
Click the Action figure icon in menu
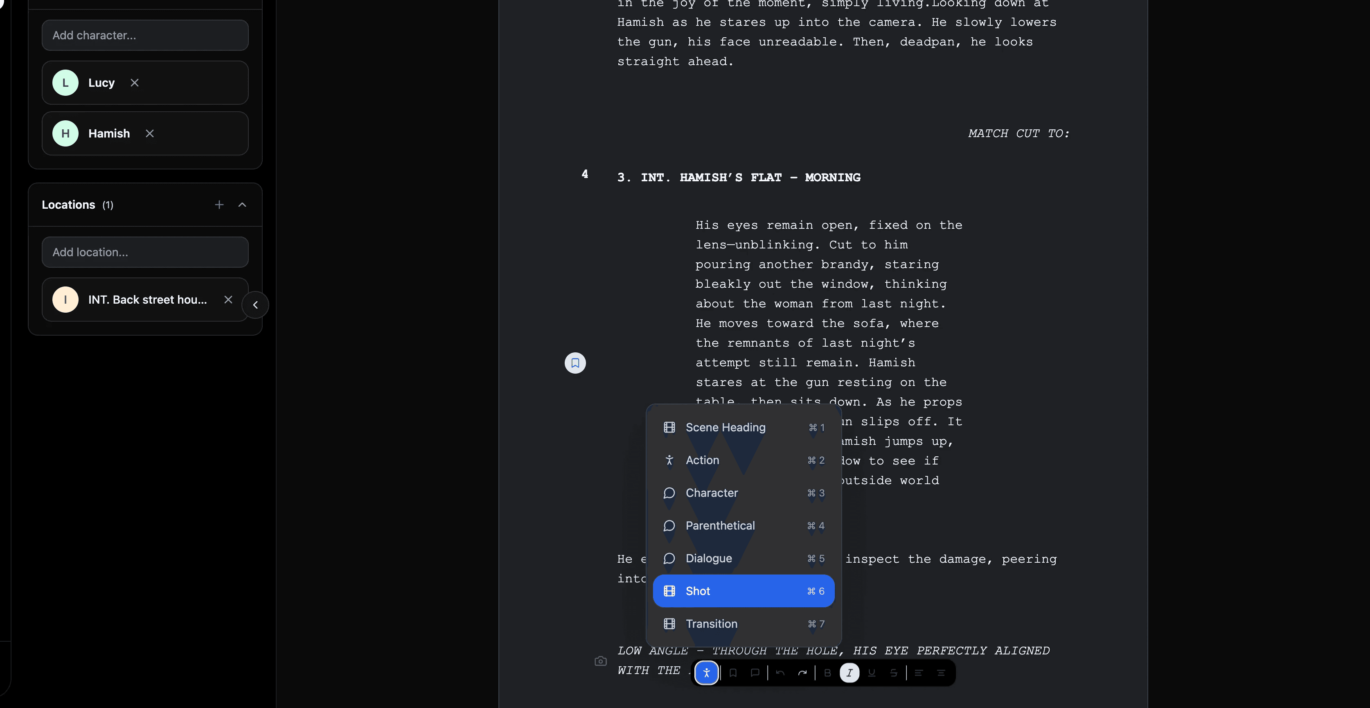tap(669, 460)
